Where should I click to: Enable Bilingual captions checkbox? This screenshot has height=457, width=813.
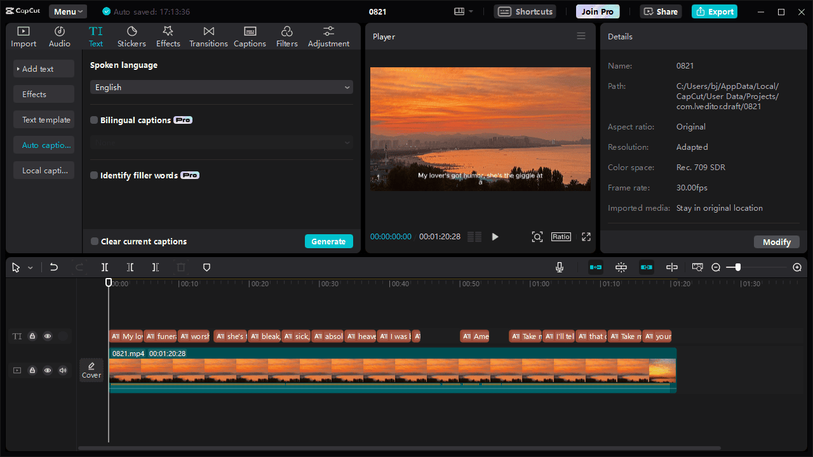pos(94,120)
